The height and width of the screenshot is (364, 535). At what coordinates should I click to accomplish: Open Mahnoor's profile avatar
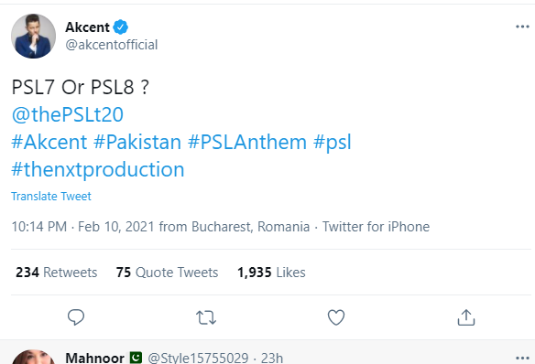[x=33, y=357]
